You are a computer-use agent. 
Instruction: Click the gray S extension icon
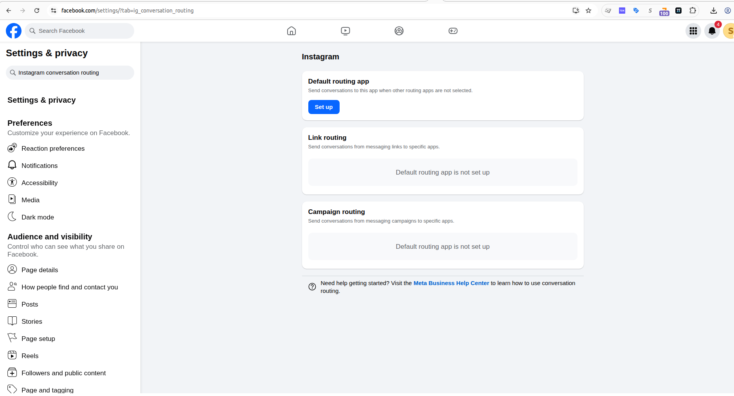pos(650,11)
